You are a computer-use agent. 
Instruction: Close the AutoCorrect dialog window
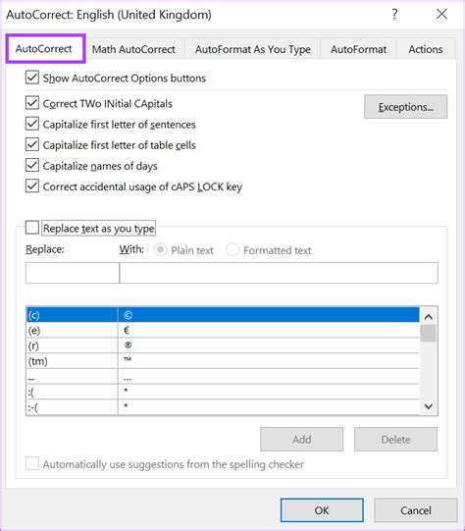441,14
